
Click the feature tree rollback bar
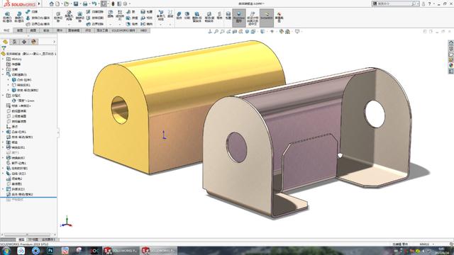coord(28,197)
